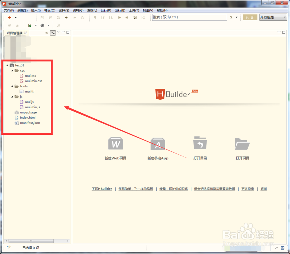Click the bookmark icon in the toolbar

(x=95, y=17)
